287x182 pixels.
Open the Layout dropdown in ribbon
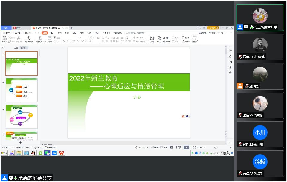click(x=50, y=41)
